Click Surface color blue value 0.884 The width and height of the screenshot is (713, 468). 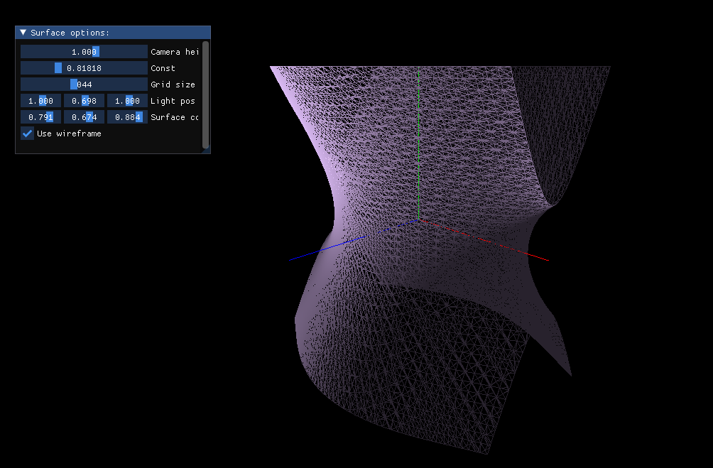pos(127,117)
